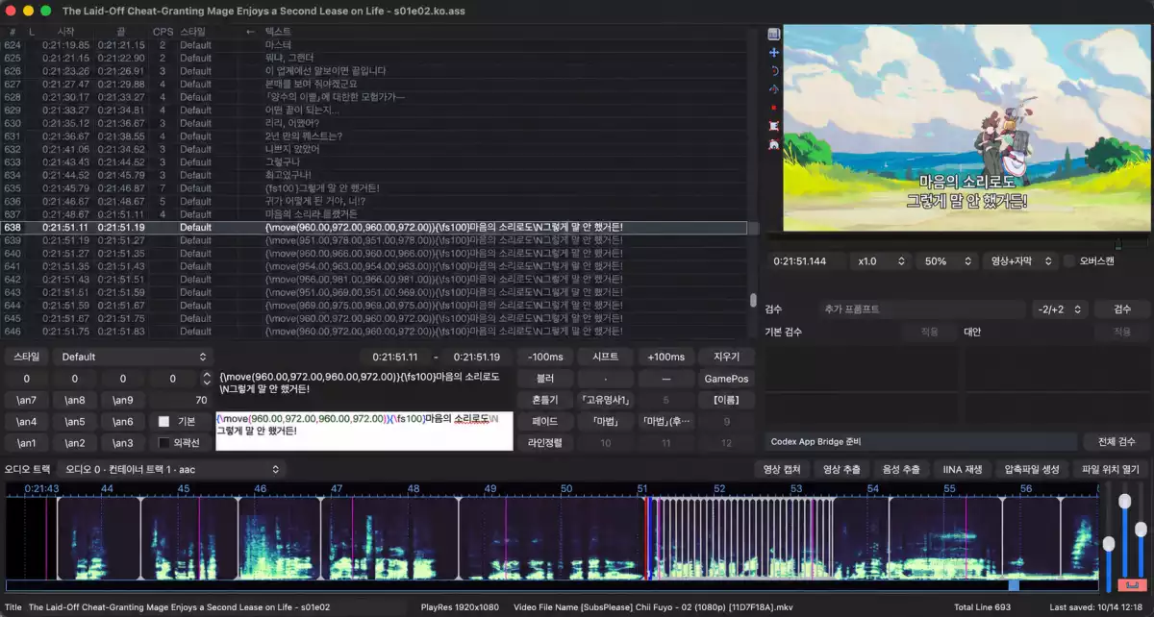Select the rotate subtitle tool in the video toolbar
1154x617 pixels.
(x=773, y=70)
